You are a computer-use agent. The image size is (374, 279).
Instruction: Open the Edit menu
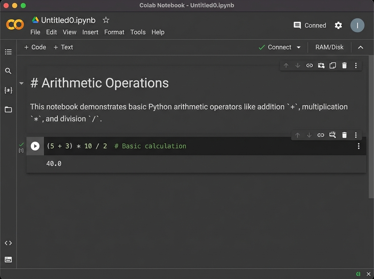pyautogui.click(x=51, y=32)
